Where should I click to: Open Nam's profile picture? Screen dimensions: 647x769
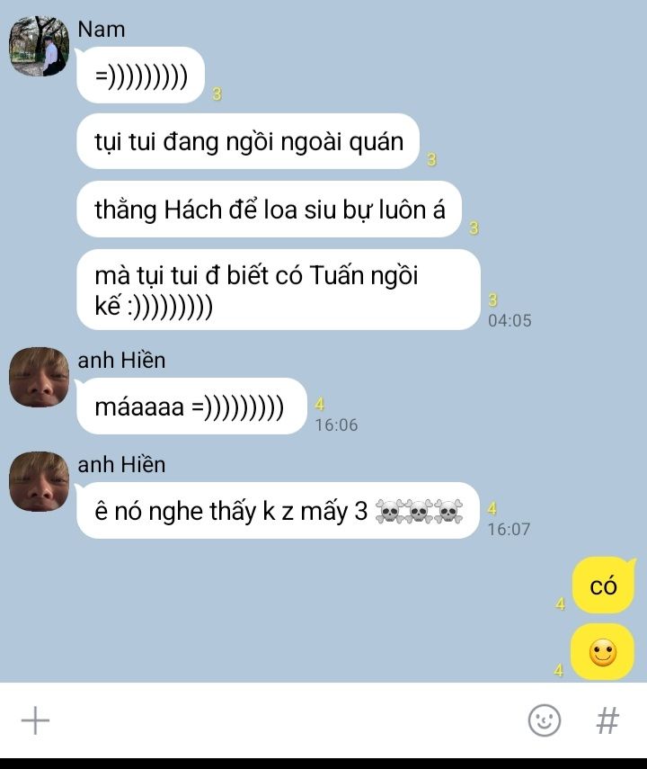tap(40, 46)
